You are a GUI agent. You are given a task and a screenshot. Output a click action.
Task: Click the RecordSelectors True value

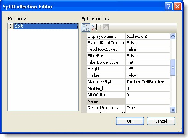click(x=147, y=108)
